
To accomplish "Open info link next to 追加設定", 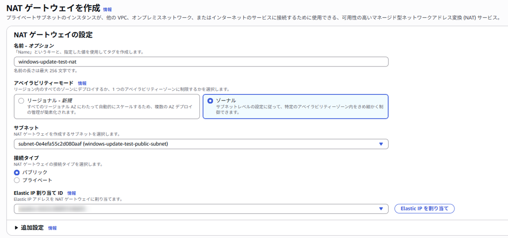I will click(x=52, y=228).
